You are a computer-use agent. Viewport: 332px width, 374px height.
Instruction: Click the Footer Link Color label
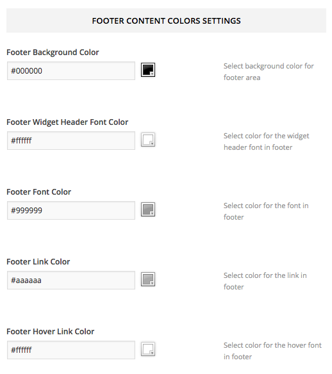click(x=38, y=262)
